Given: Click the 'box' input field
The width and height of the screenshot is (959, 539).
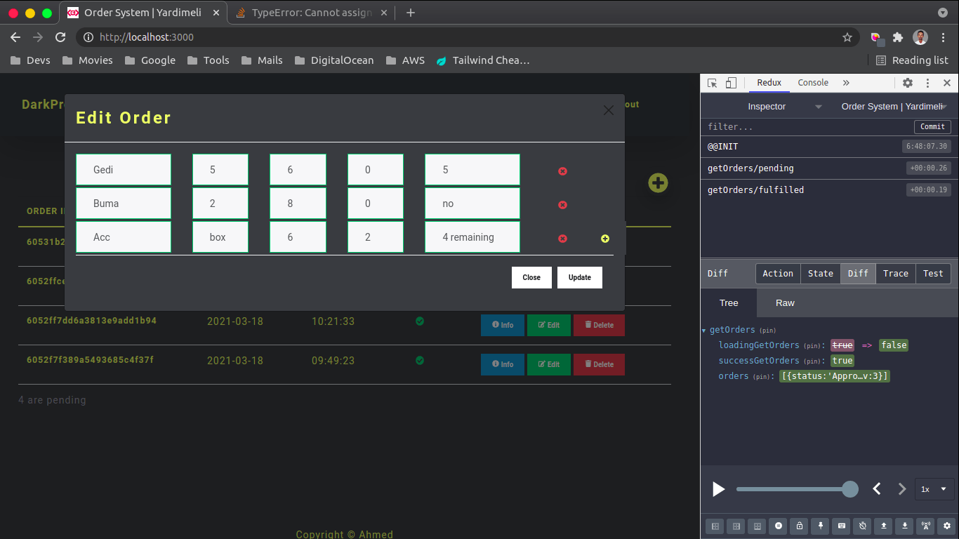Looking at the screenshot, I should coord(220,237).
